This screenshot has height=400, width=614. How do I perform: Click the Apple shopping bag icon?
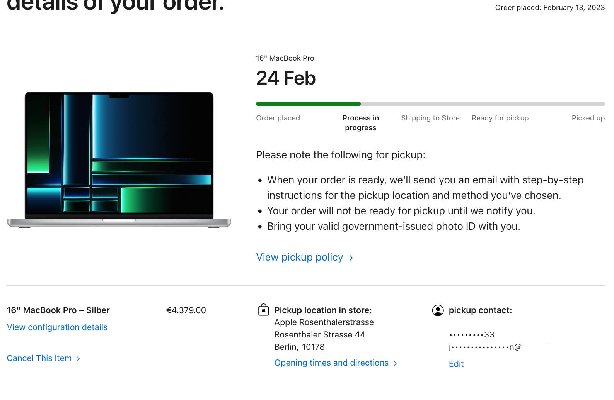tap(263, 310)
